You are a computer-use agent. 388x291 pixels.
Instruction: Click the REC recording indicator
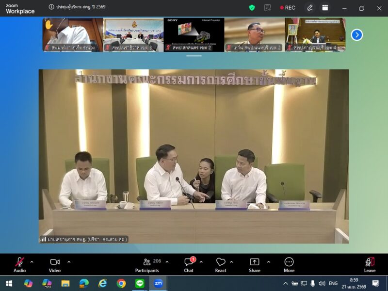pyautogui.click(x=288, y=7)
